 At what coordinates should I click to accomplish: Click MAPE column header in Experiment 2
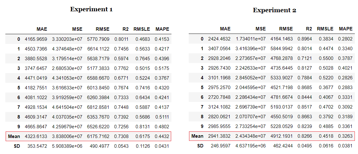(345, 29)
